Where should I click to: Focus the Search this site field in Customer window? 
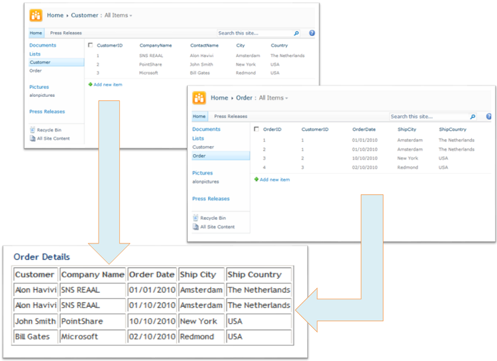tap(255, 33)
